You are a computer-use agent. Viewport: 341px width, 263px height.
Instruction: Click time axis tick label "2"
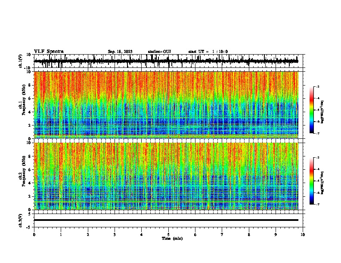[x=88, y=235]
